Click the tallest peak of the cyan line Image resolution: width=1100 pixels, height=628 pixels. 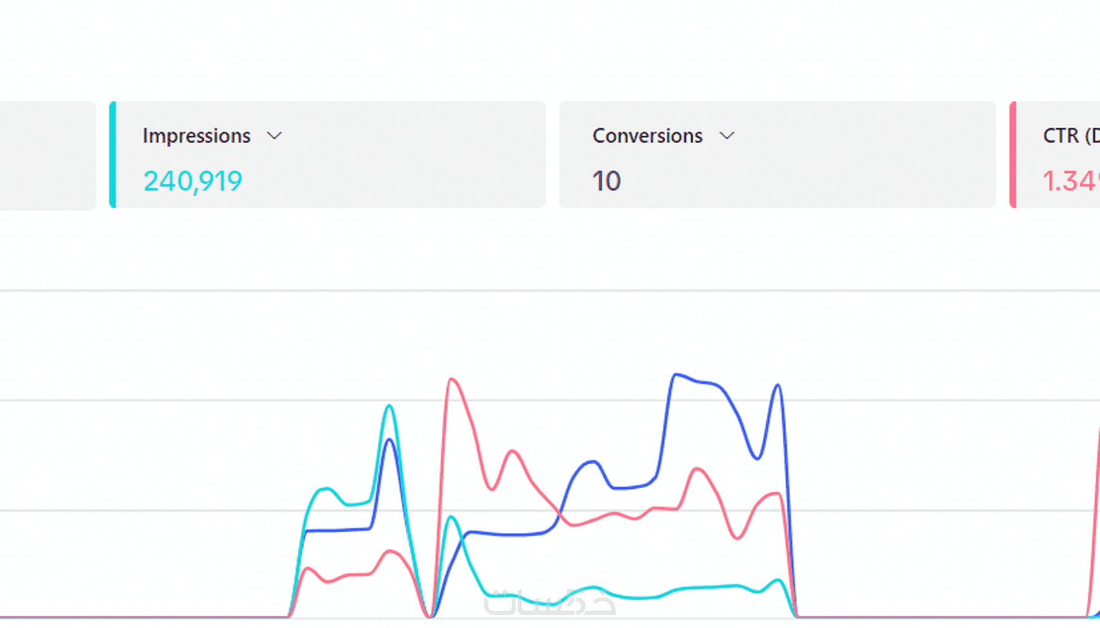[389, 406]
